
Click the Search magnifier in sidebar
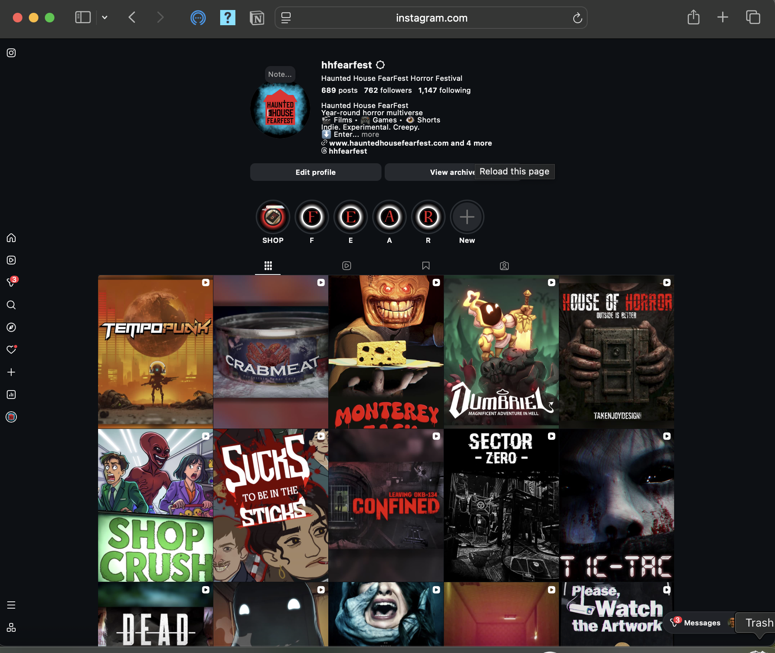pyautogui.click(x=11, y=305)
